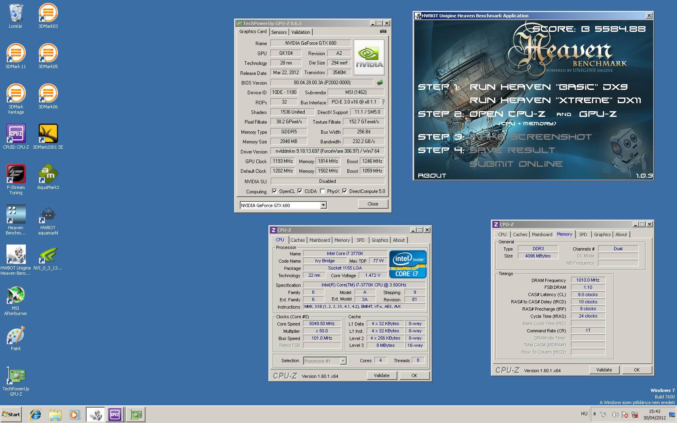The height and width of the screenshot is (423, 677).
Task: Switch to Validation tab in GPU-Z
Action: 301,32
